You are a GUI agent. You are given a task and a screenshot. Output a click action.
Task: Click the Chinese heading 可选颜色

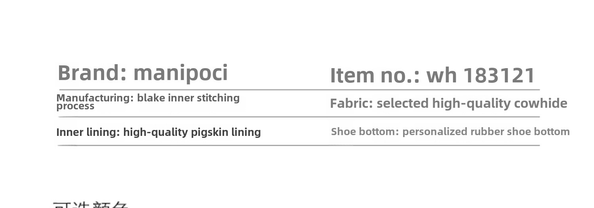[90, 204]
